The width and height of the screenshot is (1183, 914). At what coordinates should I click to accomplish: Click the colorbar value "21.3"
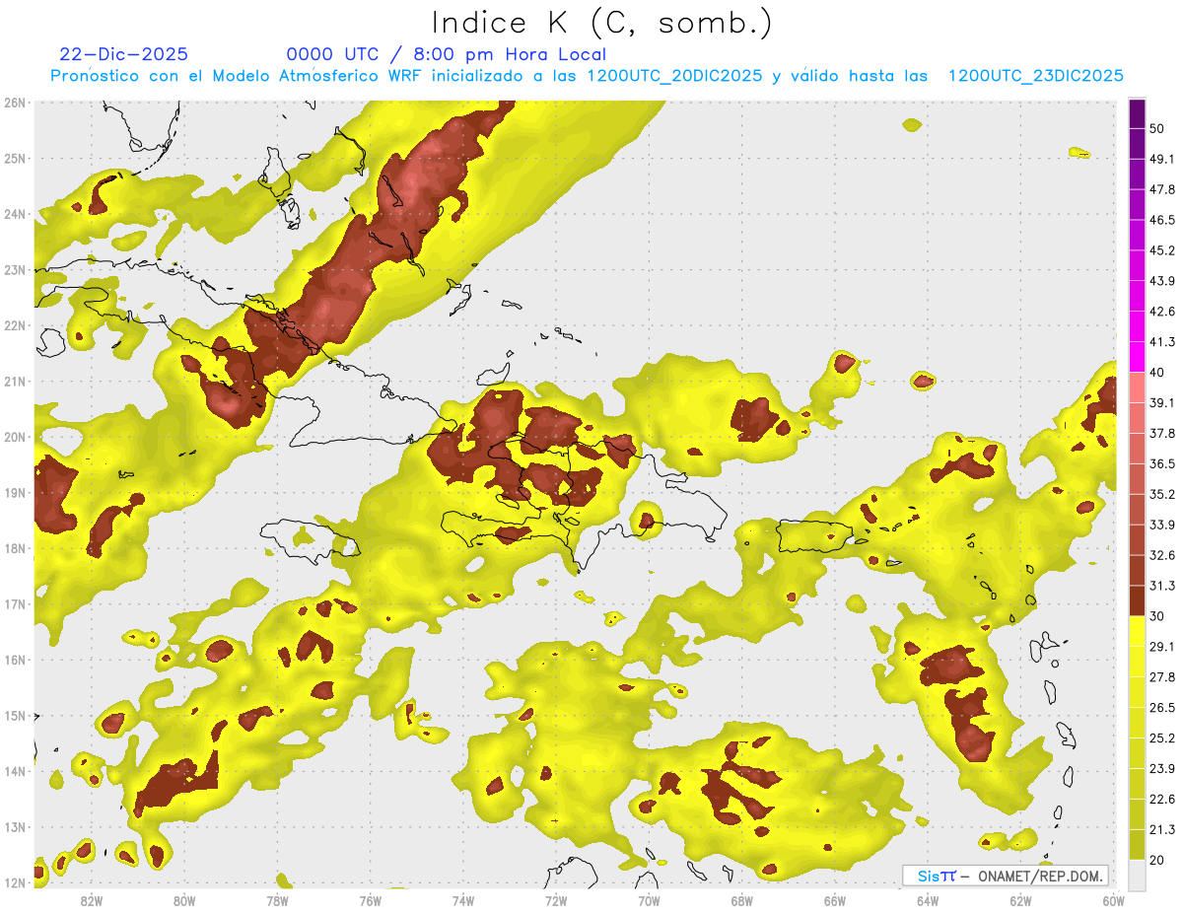1162,829
